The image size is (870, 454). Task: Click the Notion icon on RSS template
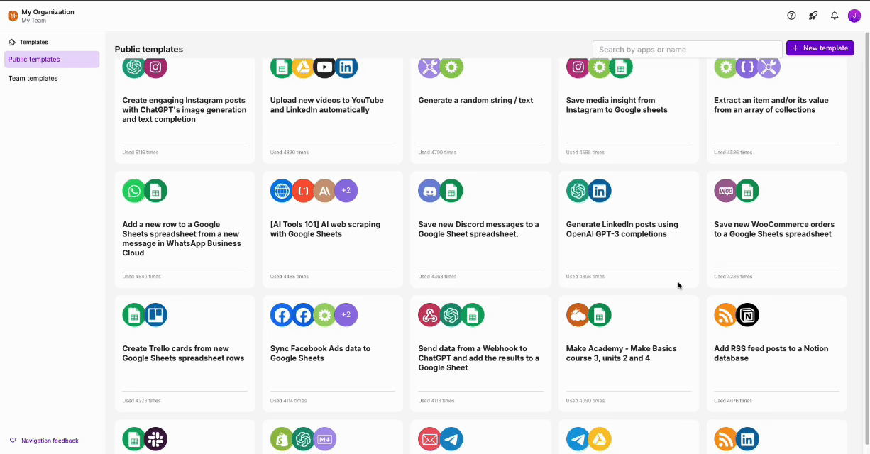tap(747, 315)
